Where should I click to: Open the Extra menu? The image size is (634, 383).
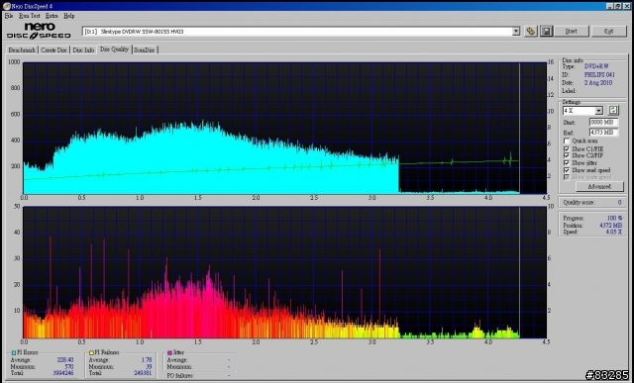(x=52, y=16)
